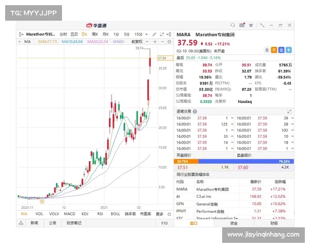
Task: Click the ask price 37.60
Action: click(243, 168)
